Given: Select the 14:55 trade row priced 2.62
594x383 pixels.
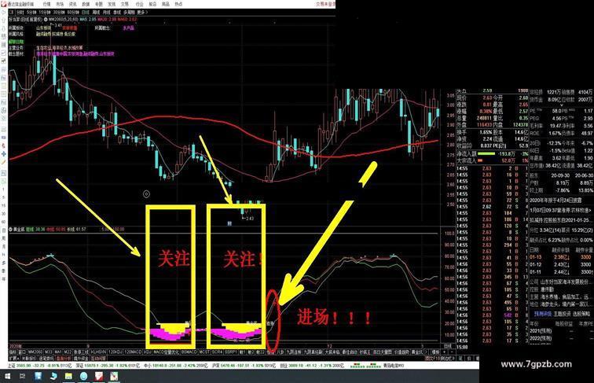Looking at the screenshot, I should (x=493, y=207).
